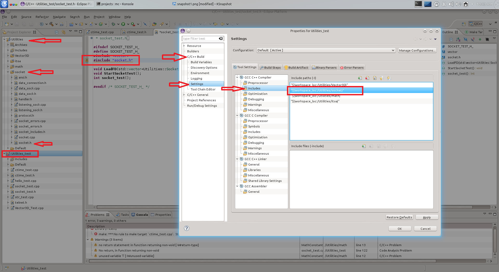Open KDE application launcher icon
This screenshot has width=499, height=272.
coord(4,4)
